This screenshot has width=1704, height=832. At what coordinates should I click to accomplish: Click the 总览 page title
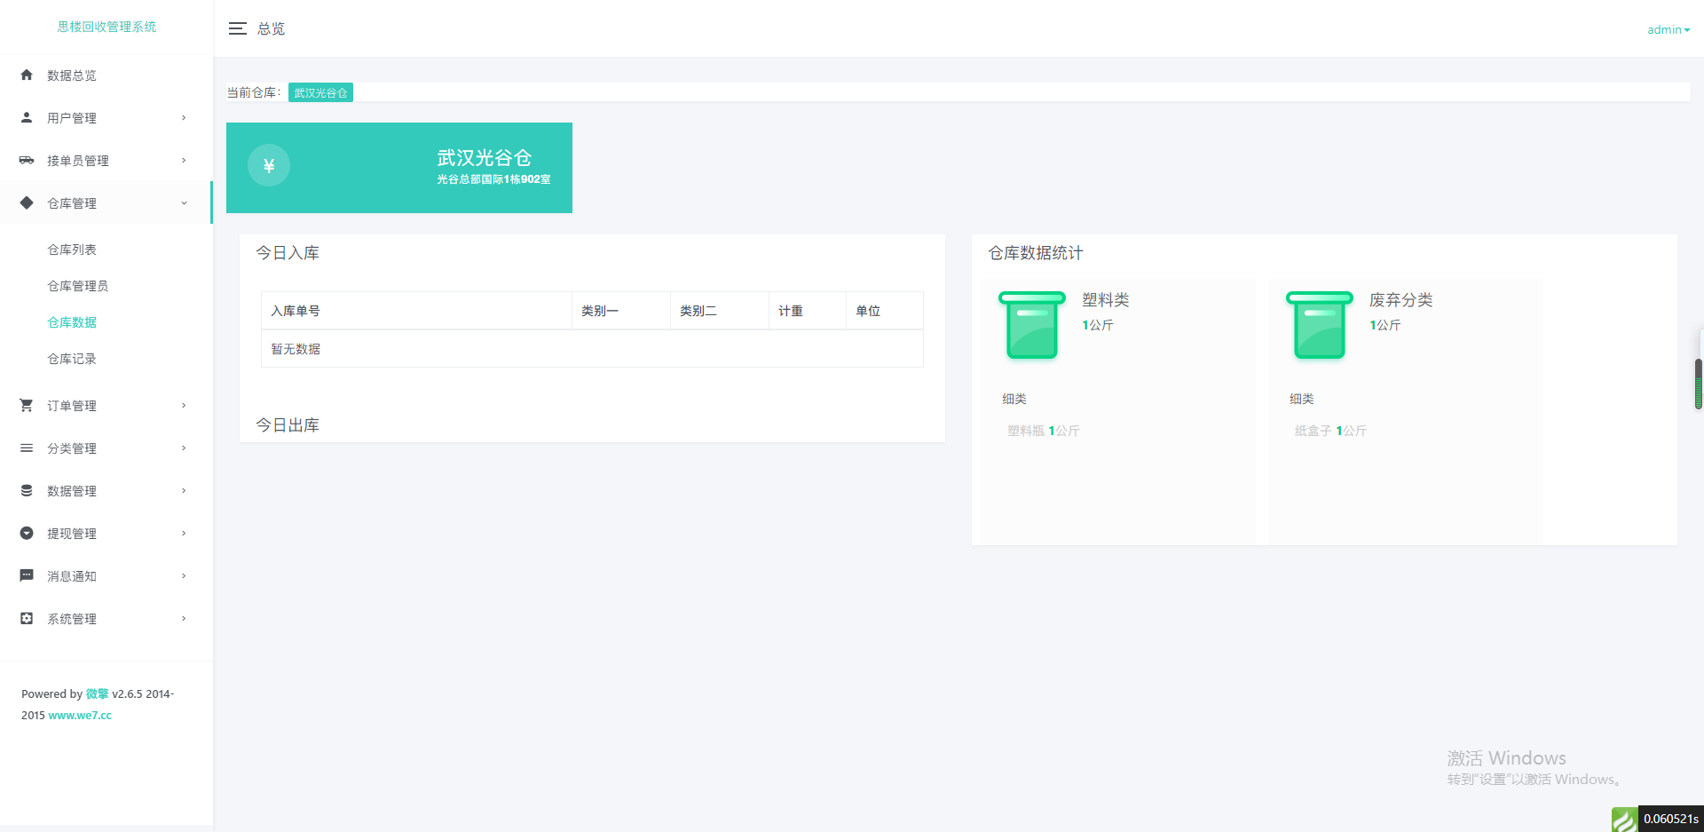tap(272, 28)
